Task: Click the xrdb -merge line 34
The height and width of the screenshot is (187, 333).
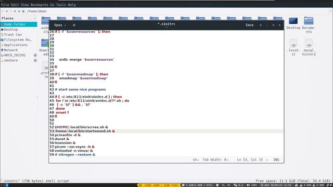Action: (x=87, y=60)
